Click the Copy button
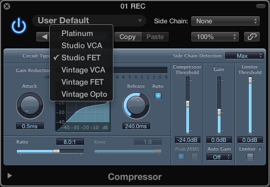This screenshot has height=187, width=270. click(128, 36)
